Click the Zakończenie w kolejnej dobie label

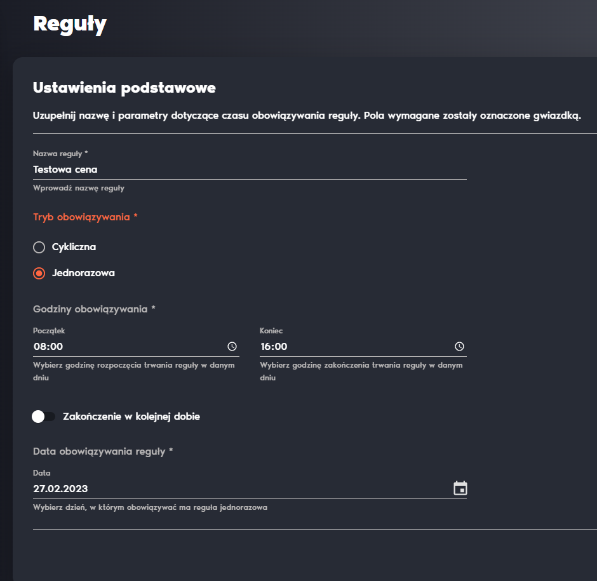click(x=131, y=417)
